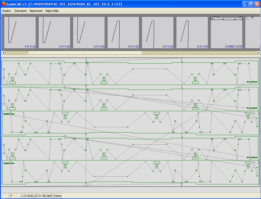Maximize the SadloCAD window
Viewport: 261px width, 199px height.
[251, 4]
